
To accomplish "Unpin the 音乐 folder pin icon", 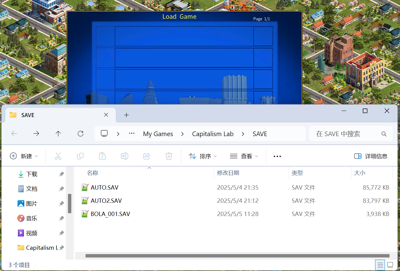I will coord(61,218).
